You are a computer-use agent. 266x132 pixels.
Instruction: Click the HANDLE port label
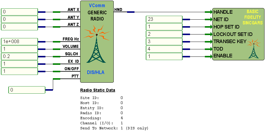[223, 12]
